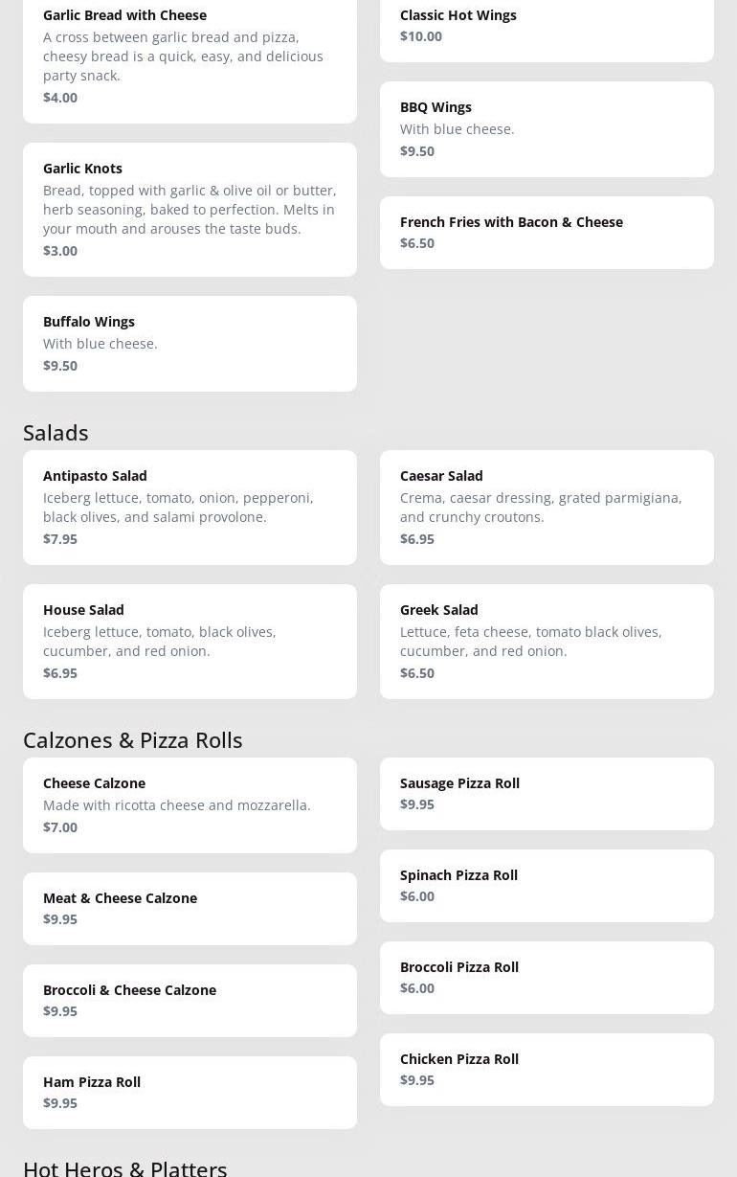
Task: Pick the Caesar Salad card
Action: (547, 507)
